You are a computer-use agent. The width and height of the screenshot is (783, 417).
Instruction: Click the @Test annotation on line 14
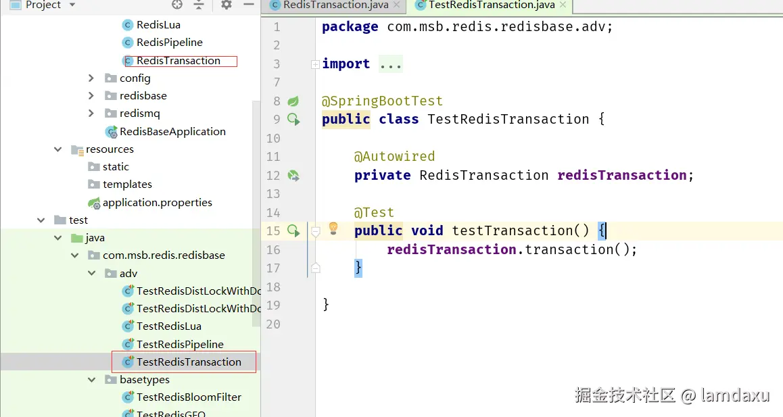(x=374, y=212)
